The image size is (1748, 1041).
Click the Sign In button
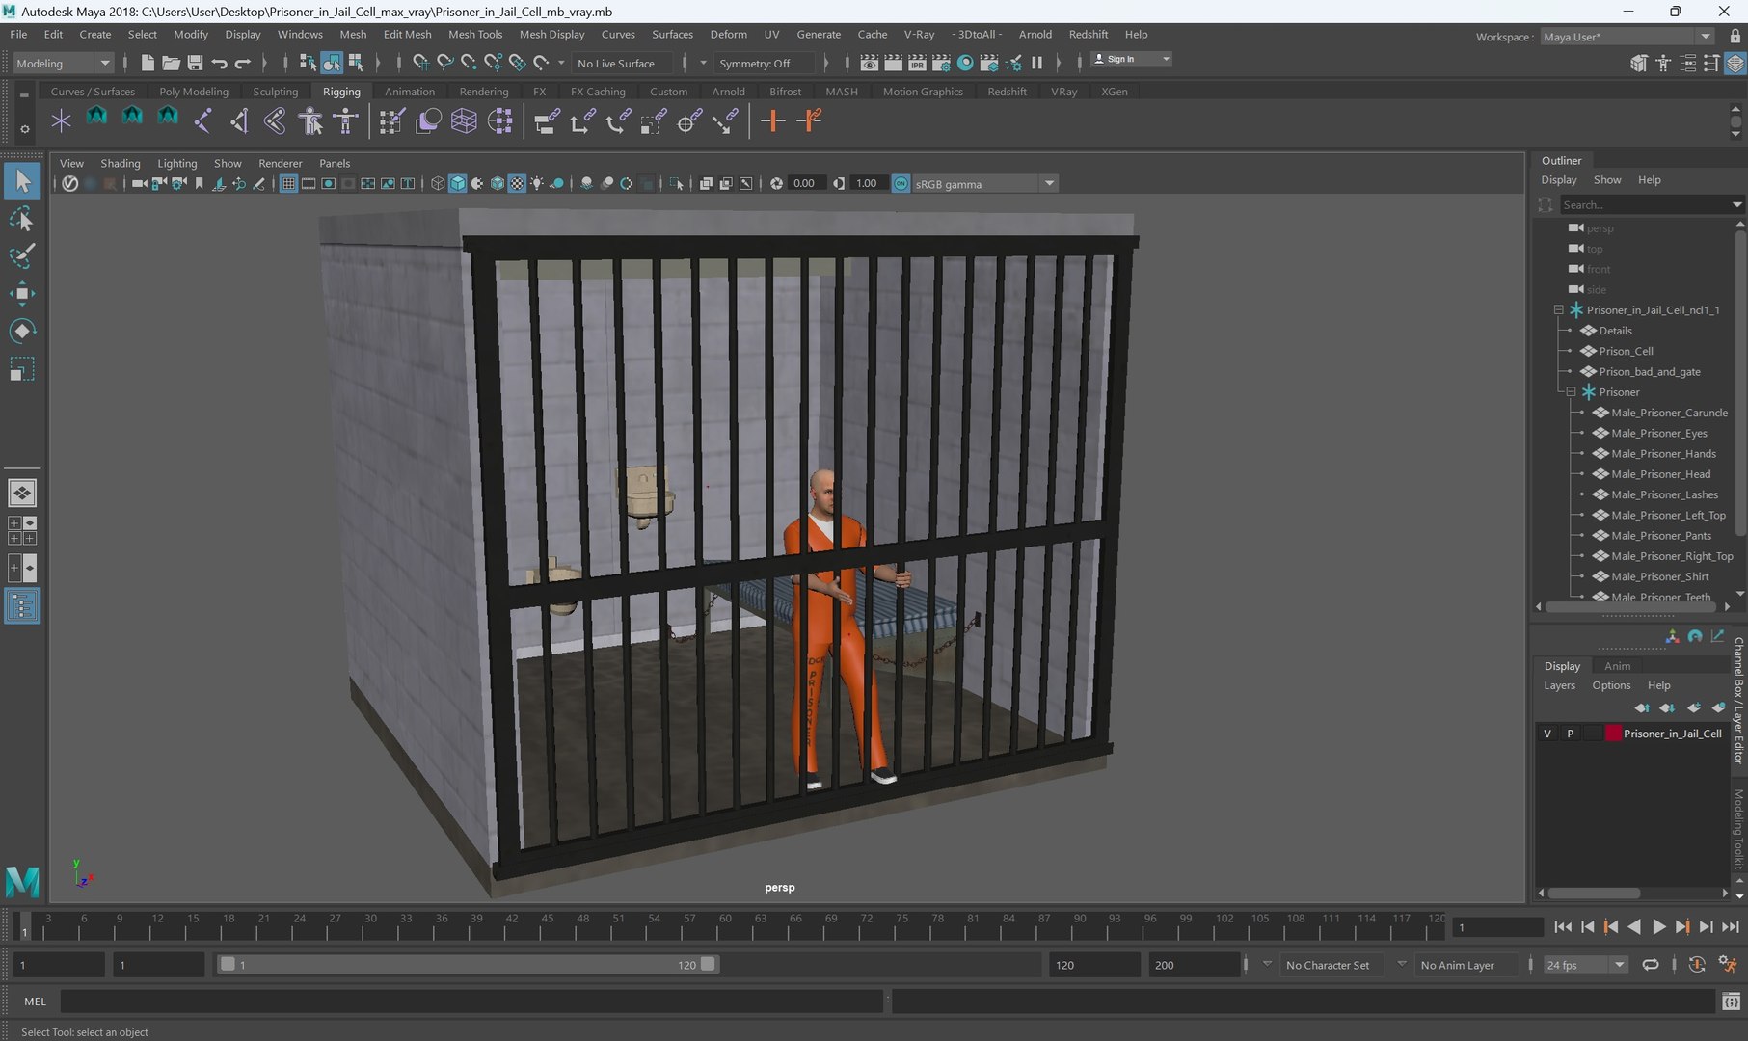pyautogui.click(x=1131, y=59)
